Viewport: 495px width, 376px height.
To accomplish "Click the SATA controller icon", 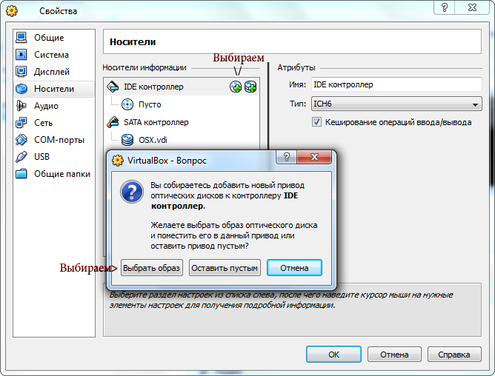I will coord(113,122).
